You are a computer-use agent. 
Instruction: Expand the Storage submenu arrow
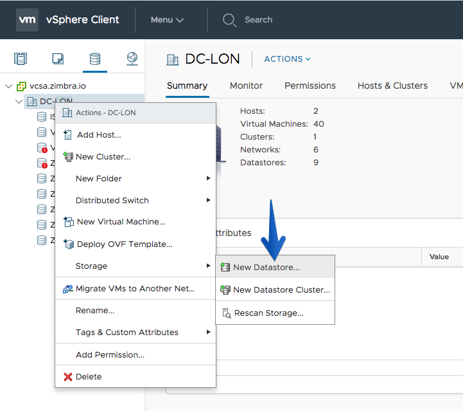(x=209, y=266)
